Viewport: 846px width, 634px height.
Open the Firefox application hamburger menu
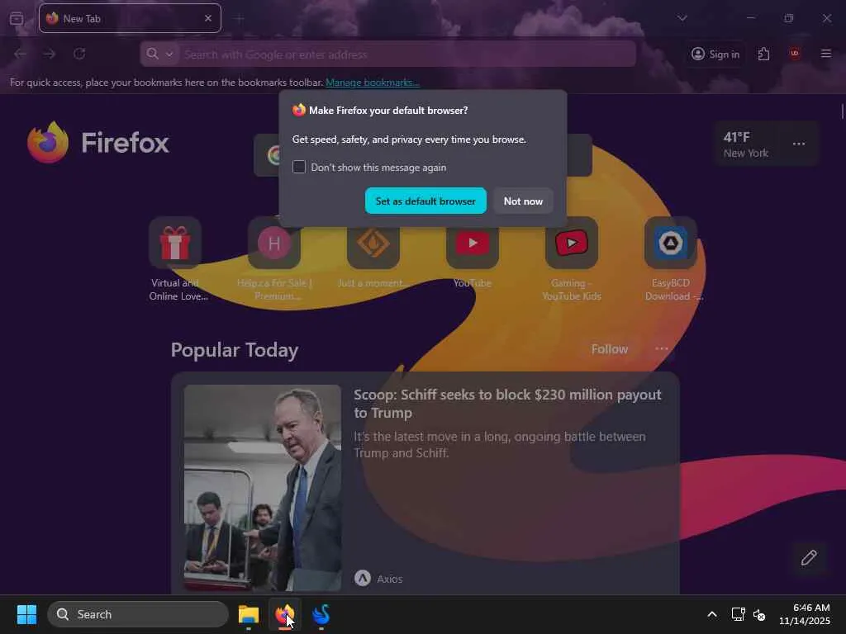[826, 54]
